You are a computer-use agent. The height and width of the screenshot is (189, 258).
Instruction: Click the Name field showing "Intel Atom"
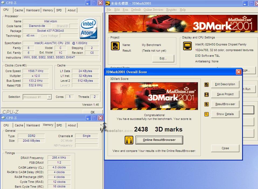pos(50,21)
